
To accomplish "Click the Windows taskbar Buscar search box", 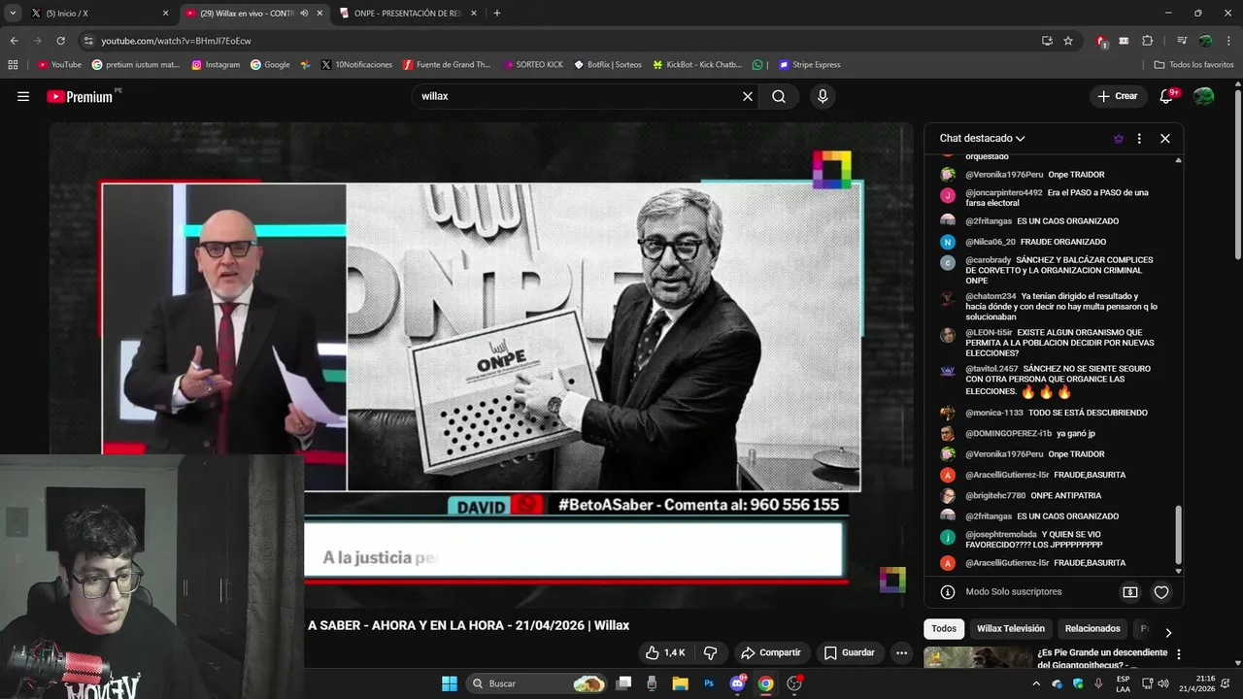I will (x=538, y=683).
